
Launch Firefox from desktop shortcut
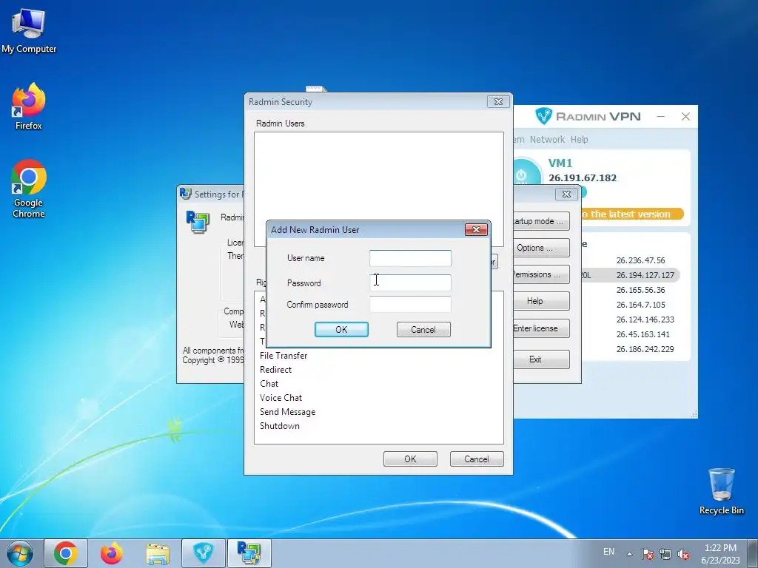[29, 106]
